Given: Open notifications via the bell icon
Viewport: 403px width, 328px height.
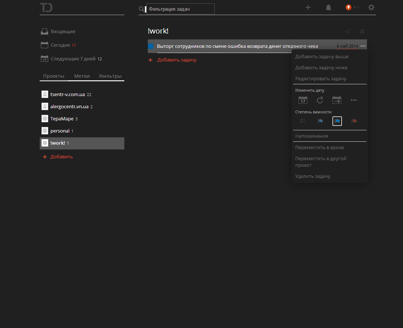Looking at the screenshot, I should tap(328, 7).
